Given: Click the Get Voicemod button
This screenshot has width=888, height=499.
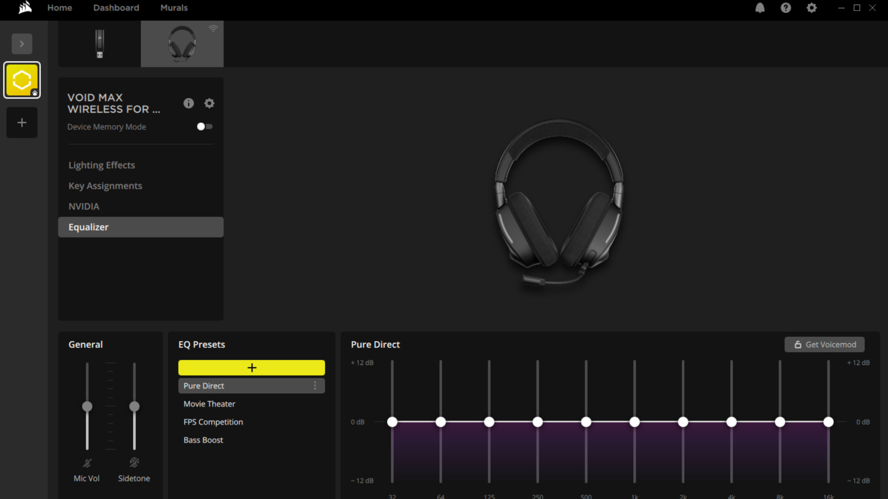Looking at the screenshot, I should pos(825,345).
